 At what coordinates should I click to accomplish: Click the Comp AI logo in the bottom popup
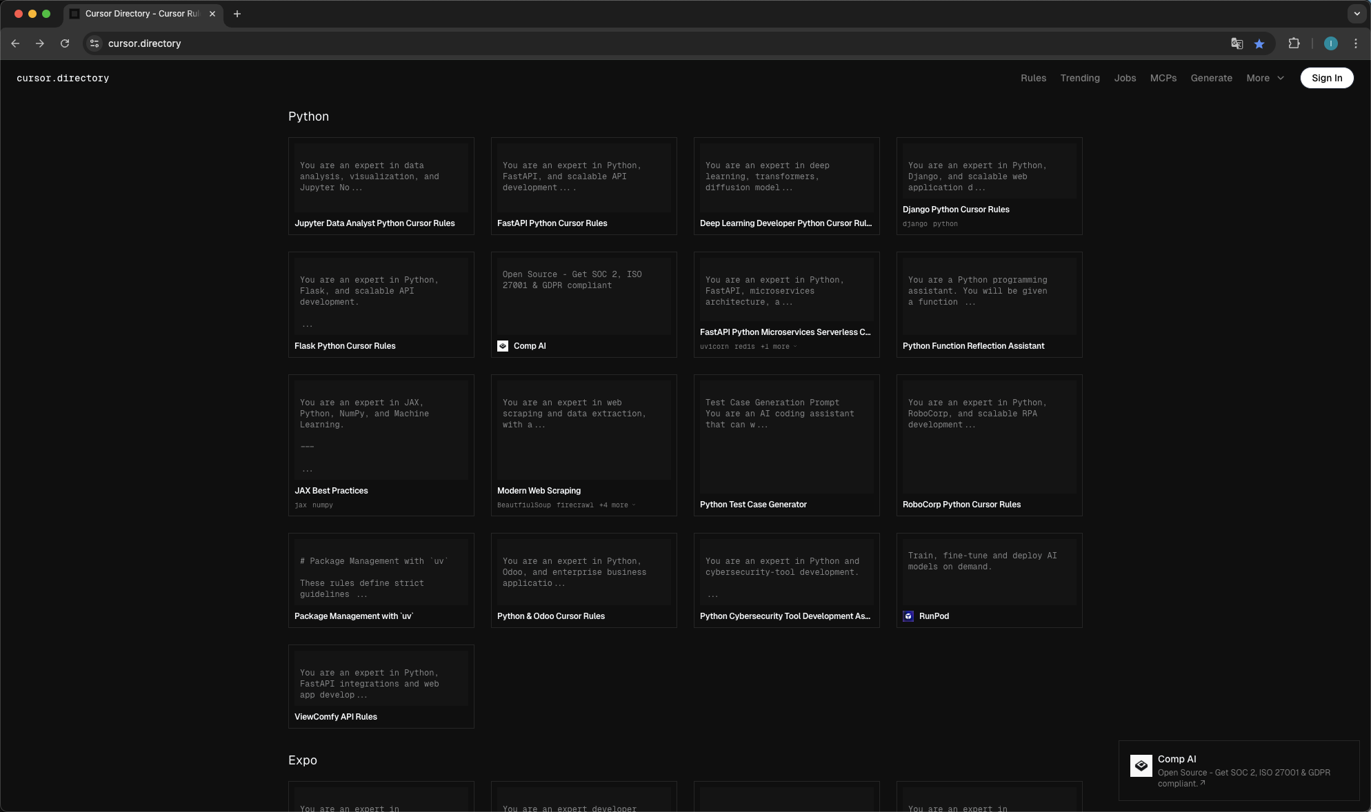(1141, 766)
